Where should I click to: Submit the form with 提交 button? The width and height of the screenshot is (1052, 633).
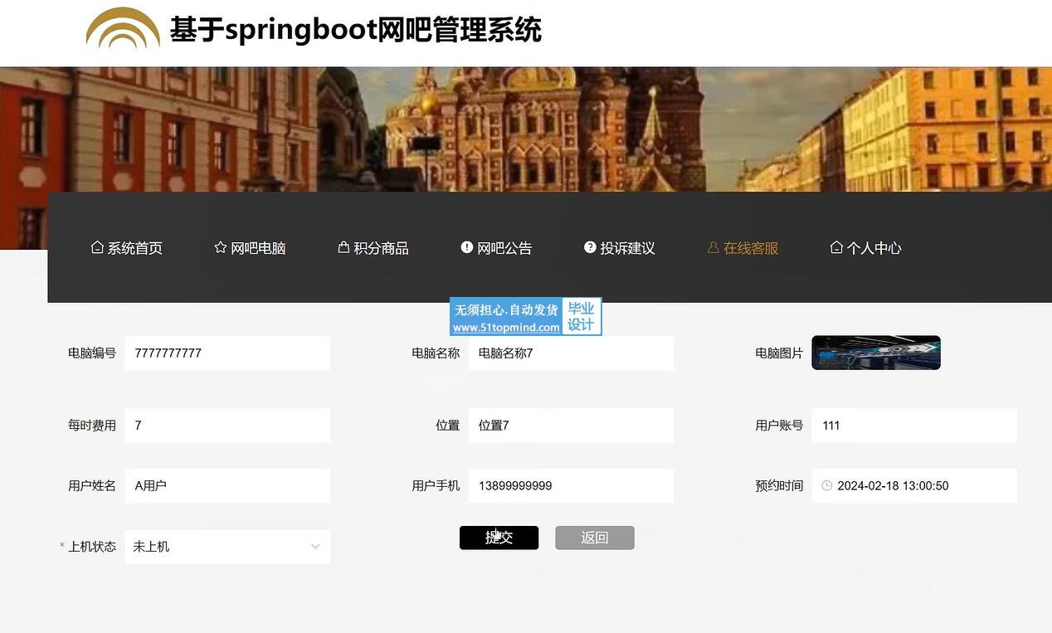499,538
